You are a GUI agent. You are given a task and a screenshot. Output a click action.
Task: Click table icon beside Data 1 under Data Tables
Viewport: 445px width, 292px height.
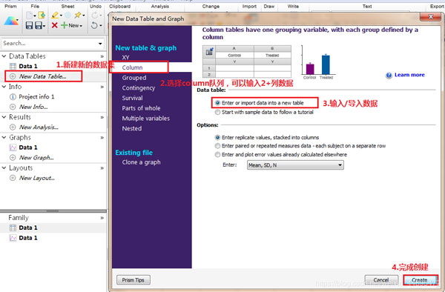coord(13,66)
